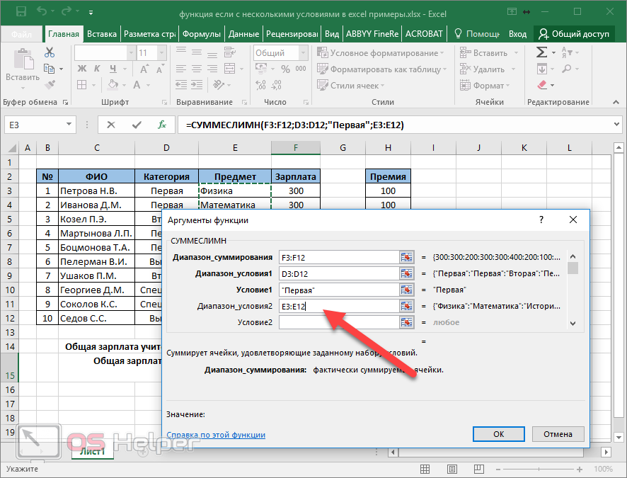Select Normal view button in status bar

pos(425,469)
